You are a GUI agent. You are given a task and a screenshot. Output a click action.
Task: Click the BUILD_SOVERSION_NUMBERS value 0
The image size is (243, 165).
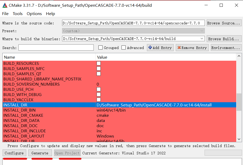coord(98,84)
